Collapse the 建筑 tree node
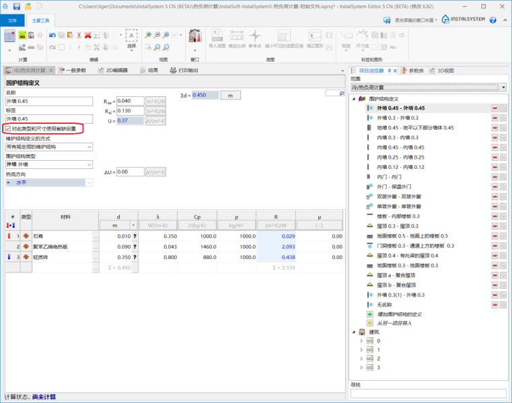 point(354,332)
